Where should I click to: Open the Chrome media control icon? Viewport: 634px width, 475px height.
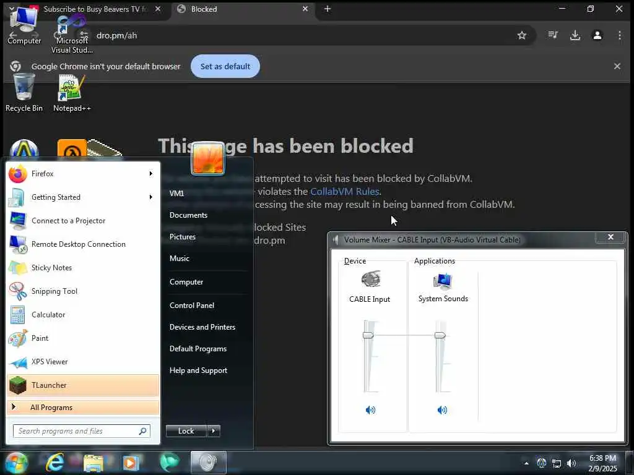[x=553, y=35]
